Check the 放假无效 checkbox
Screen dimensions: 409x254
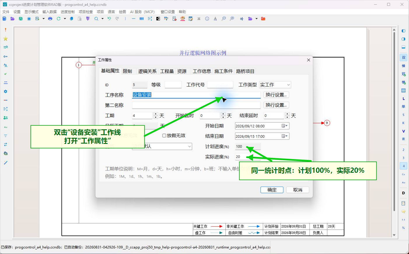164,135
